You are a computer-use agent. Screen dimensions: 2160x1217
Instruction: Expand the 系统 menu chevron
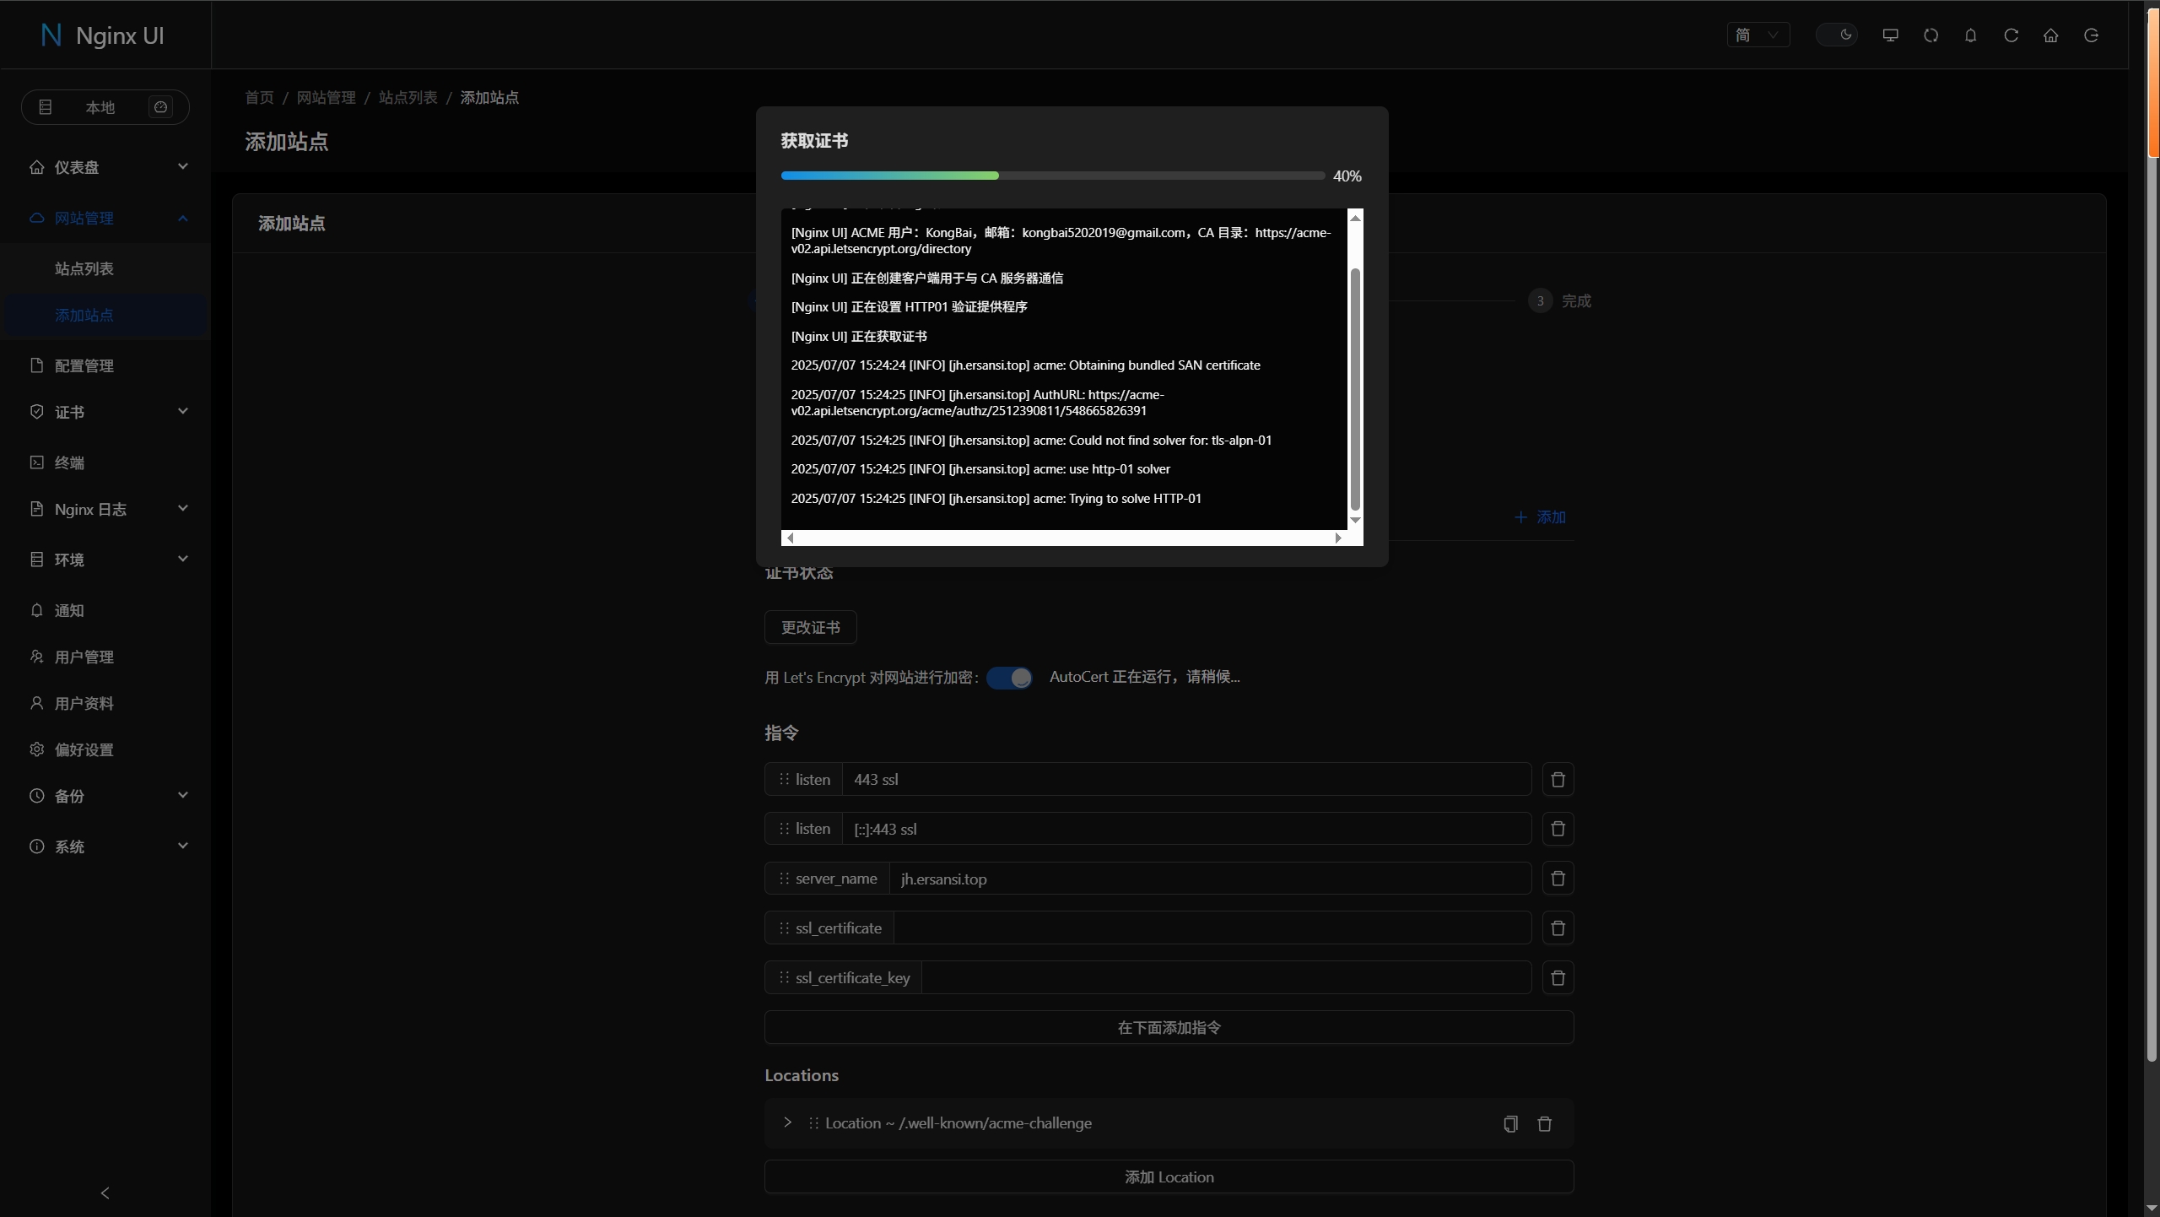point(183,846)
